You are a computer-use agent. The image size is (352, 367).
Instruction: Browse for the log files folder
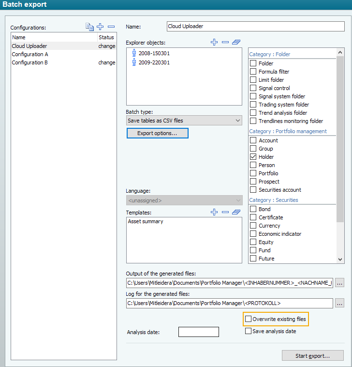click(x=339, y=303)
